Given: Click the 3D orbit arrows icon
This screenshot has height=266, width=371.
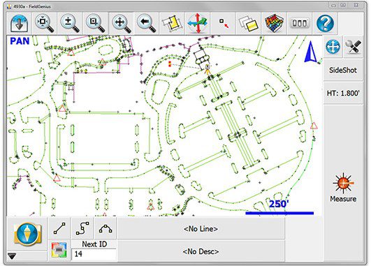Looking at the screenshot, I should [x=198, y=23].
